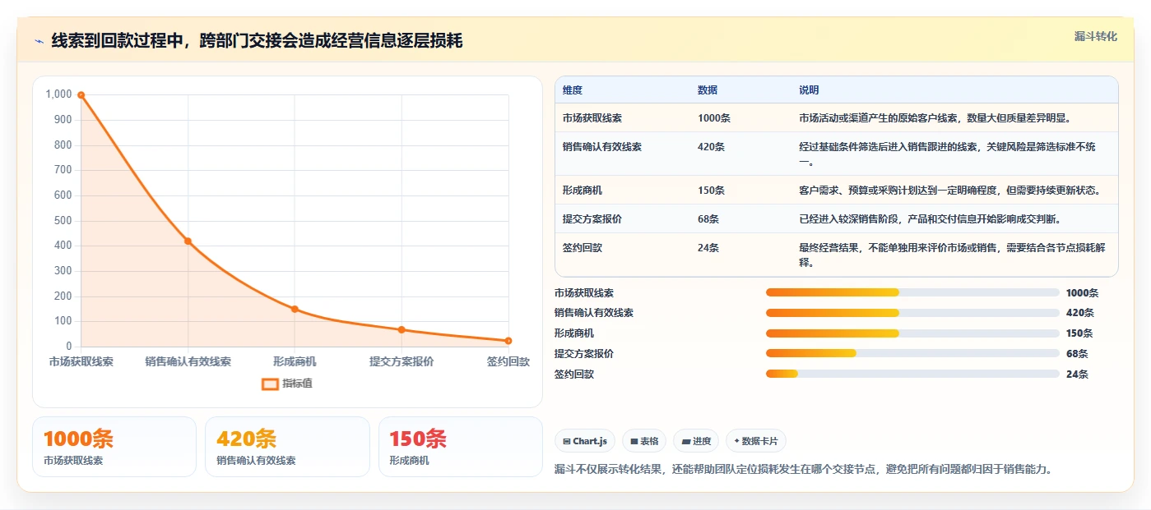The image size is (1151, 510).
Task: Click the 销售确认有效线索 progress bar
Action: point(912,313)
